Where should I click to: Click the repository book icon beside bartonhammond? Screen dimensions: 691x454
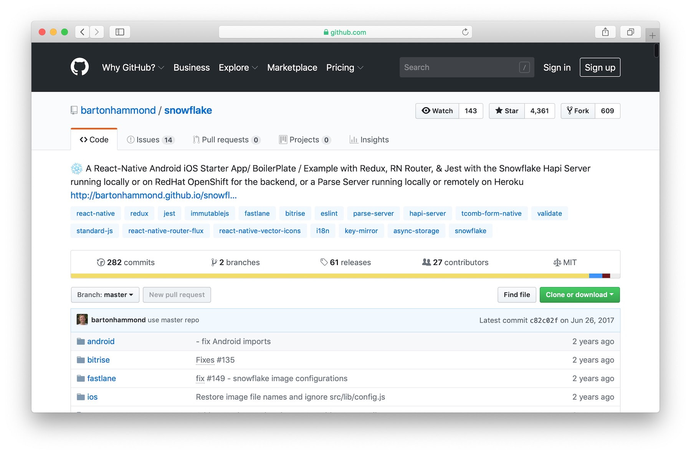74,110
